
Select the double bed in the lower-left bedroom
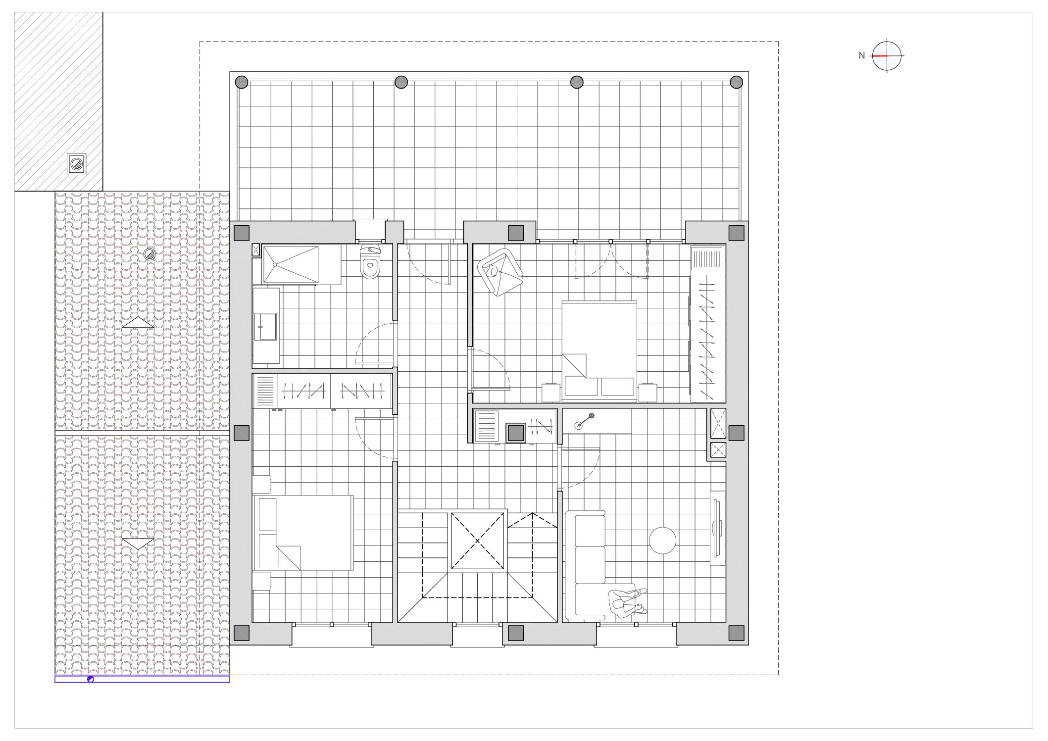click(x=303, y=533)
